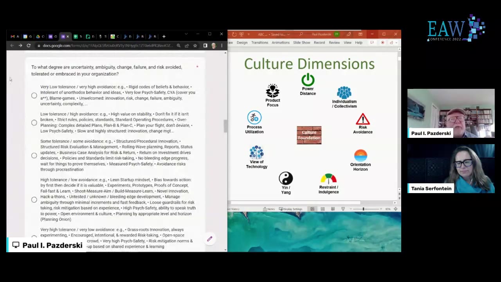
Task: Bookmark the form with Chrome's star icon
Action: (x=195, y=45)
